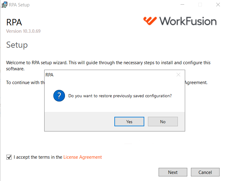Image resolution: width=226 pixels, height=181 pixels.
Task: Open the License Agreement link
Action: tap(83, 157)
